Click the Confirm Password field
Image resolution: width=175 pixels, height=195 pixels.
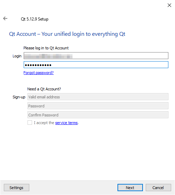point(98,115)
